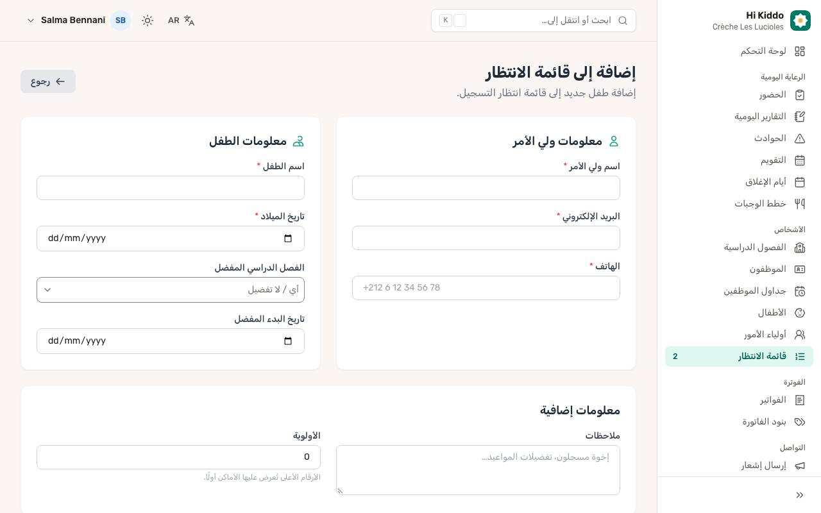Click the notes textarea (ملاحظات)
This screenshot has height=513, width=821.
tap(478, 470)
